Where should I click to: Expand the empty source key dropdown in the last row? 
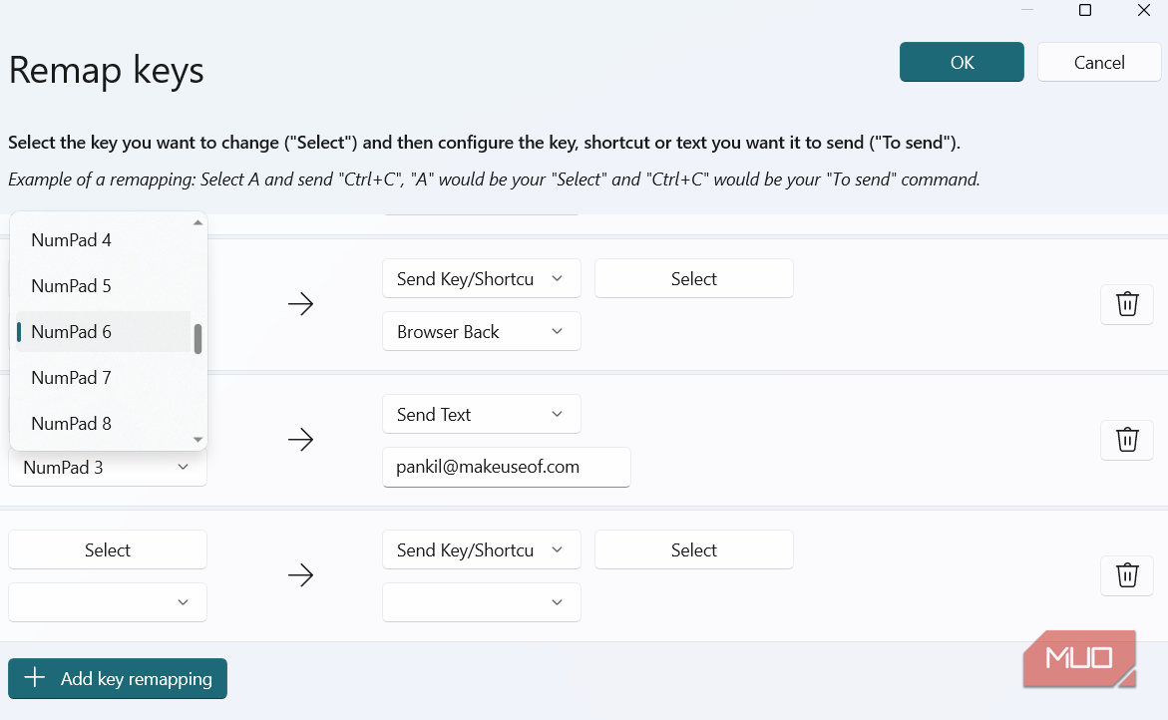[x=108, y=602]
